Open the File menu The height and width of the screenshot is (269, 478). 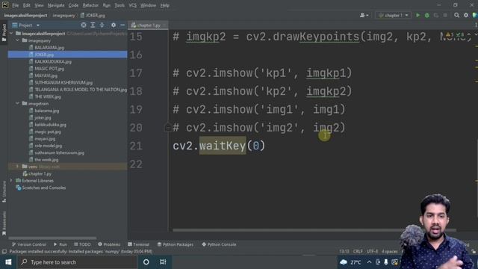point(15,5)
